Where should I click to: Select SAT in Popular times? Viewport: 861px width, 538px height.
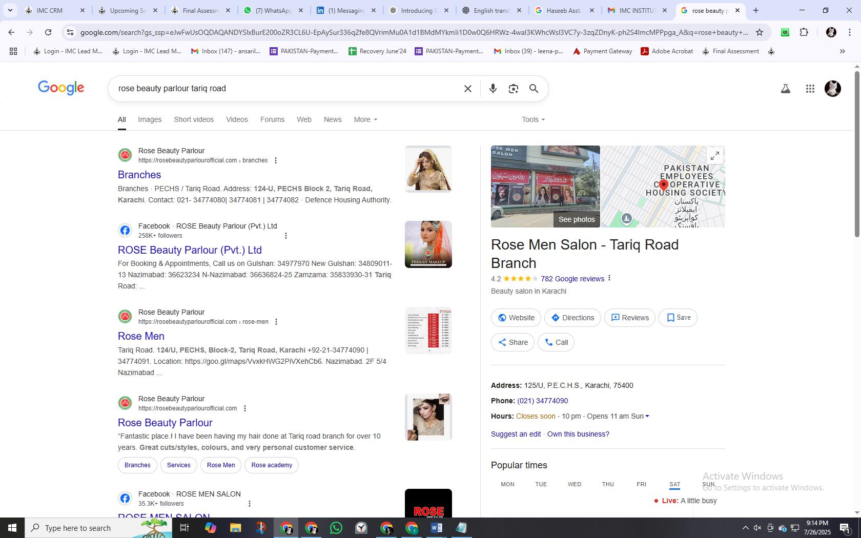(674, 484)
